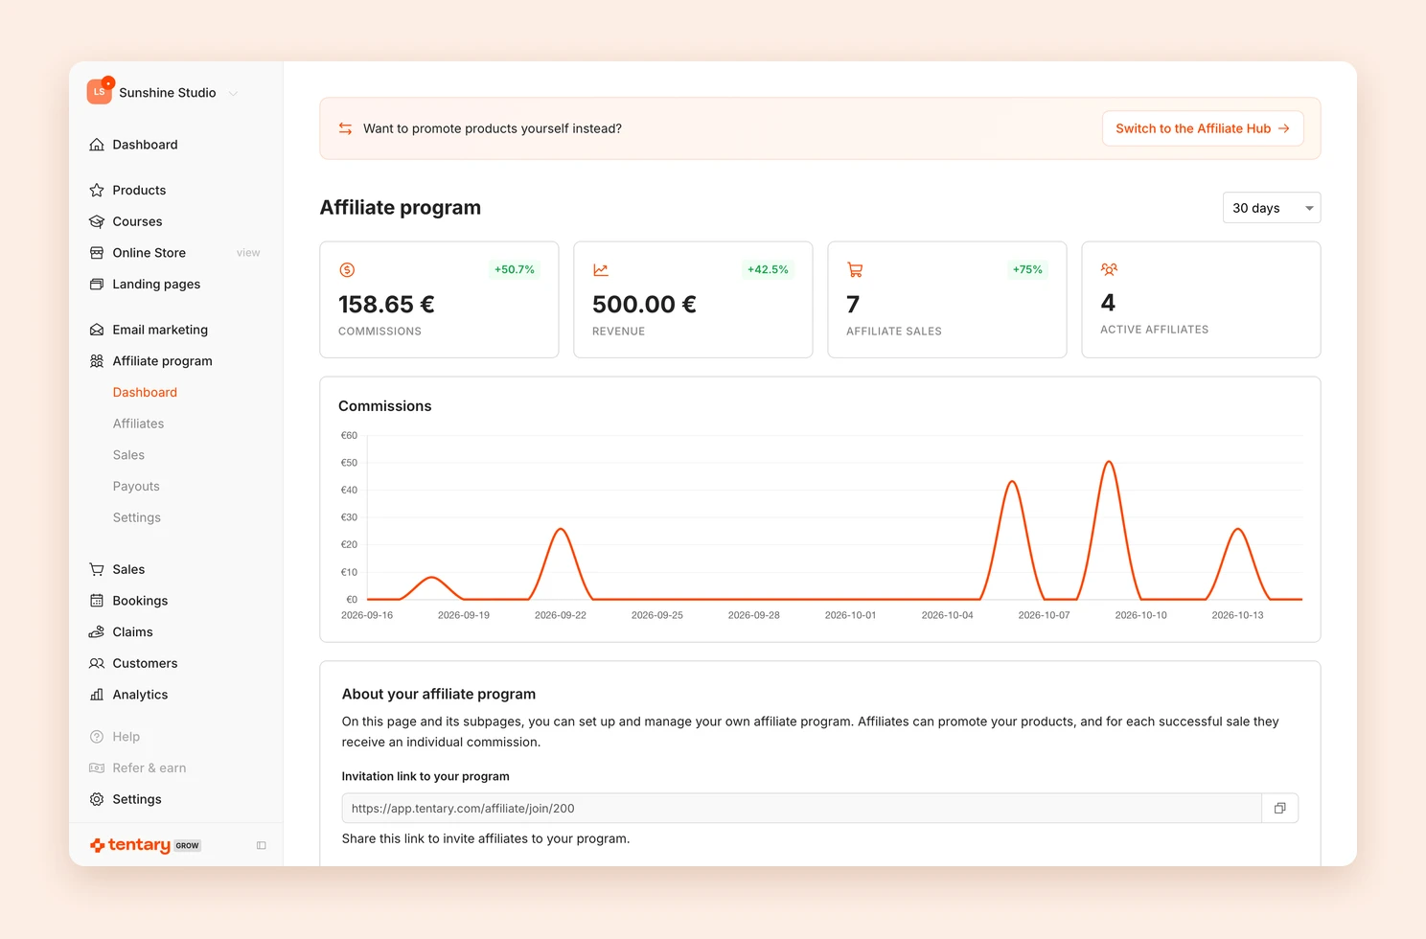Copy the invitation link with copy icon
The width and height of the screenshot is (1426, 939).
point(1279,809)
